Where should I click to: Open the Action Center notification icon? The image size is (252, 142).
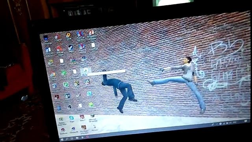[246, 121]
